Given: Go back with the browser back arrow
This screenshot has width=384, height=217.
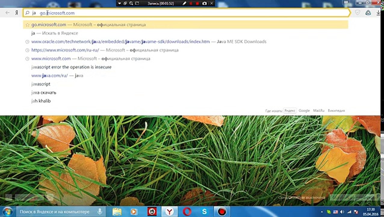Looking at the screenshot, I should pyautogui.click(x=8, y=13).
